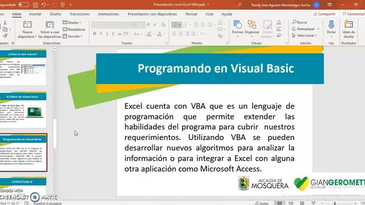365x205 pixels.
Task: Click the Dictar microphone icon
Action: pos(331,24)
